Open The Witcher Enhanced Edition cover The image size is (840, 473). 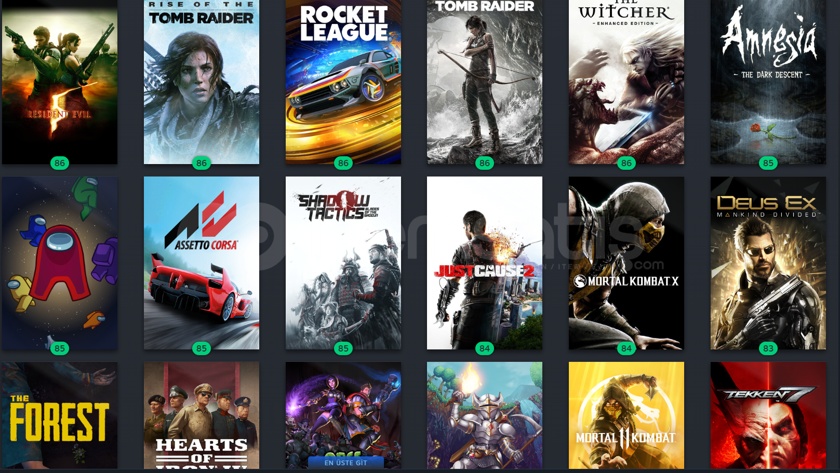point(626,82)
